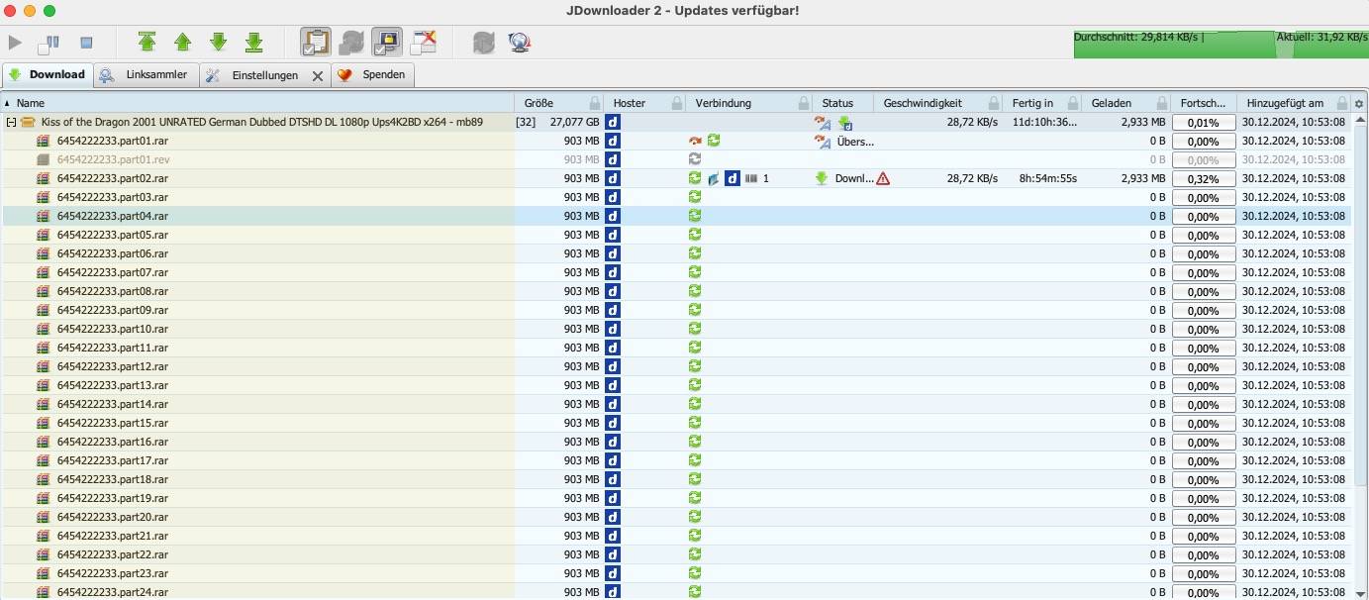Toggle the lock on Hinzugefügt am column
This screenshot has width=1369, height=600.
(x=1342, y=103)
